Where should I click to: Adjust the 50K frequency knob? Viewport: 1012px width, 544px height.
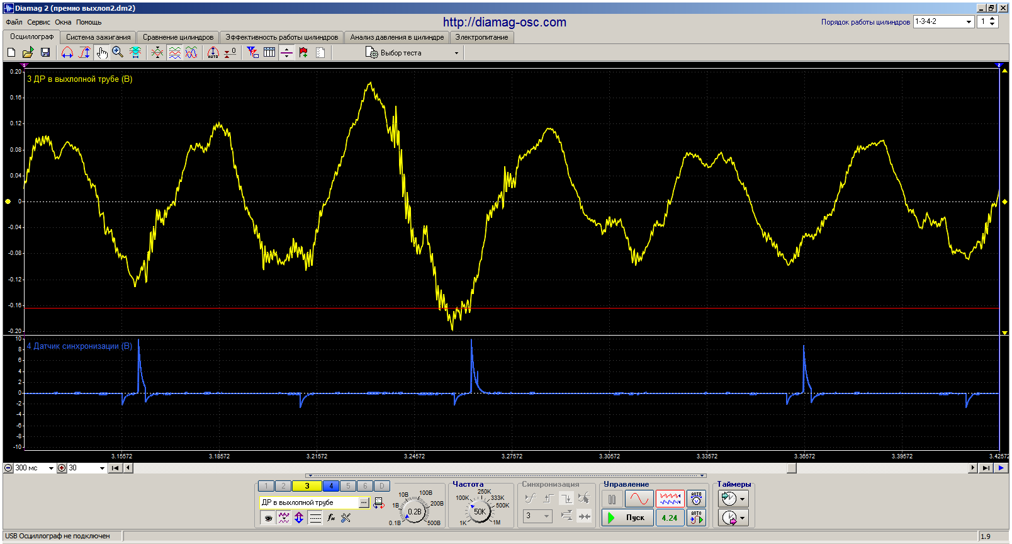tap(480, 511)
